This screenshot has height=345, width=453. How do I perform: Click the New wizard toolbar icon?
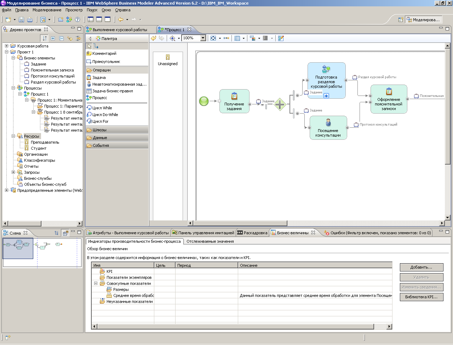(x=8, y=19)
